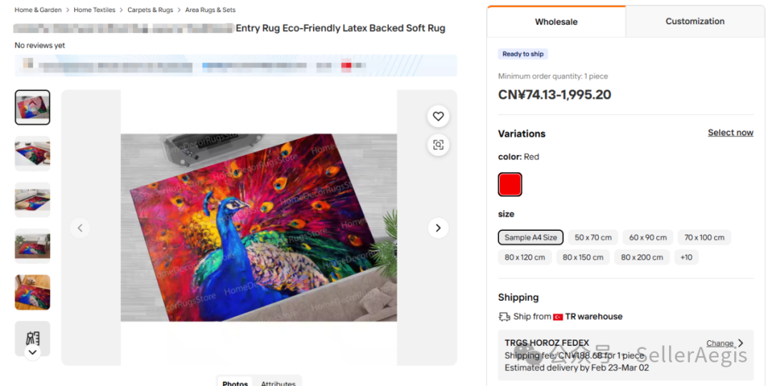
Task: Choose the 50 x 70 cm size
Action: pyautogui.click(x=593, y=237)
